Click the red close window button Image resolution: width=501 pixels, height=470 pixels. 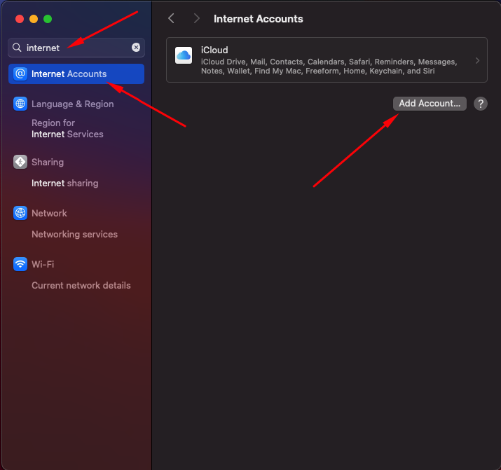(x=20, y=19)
